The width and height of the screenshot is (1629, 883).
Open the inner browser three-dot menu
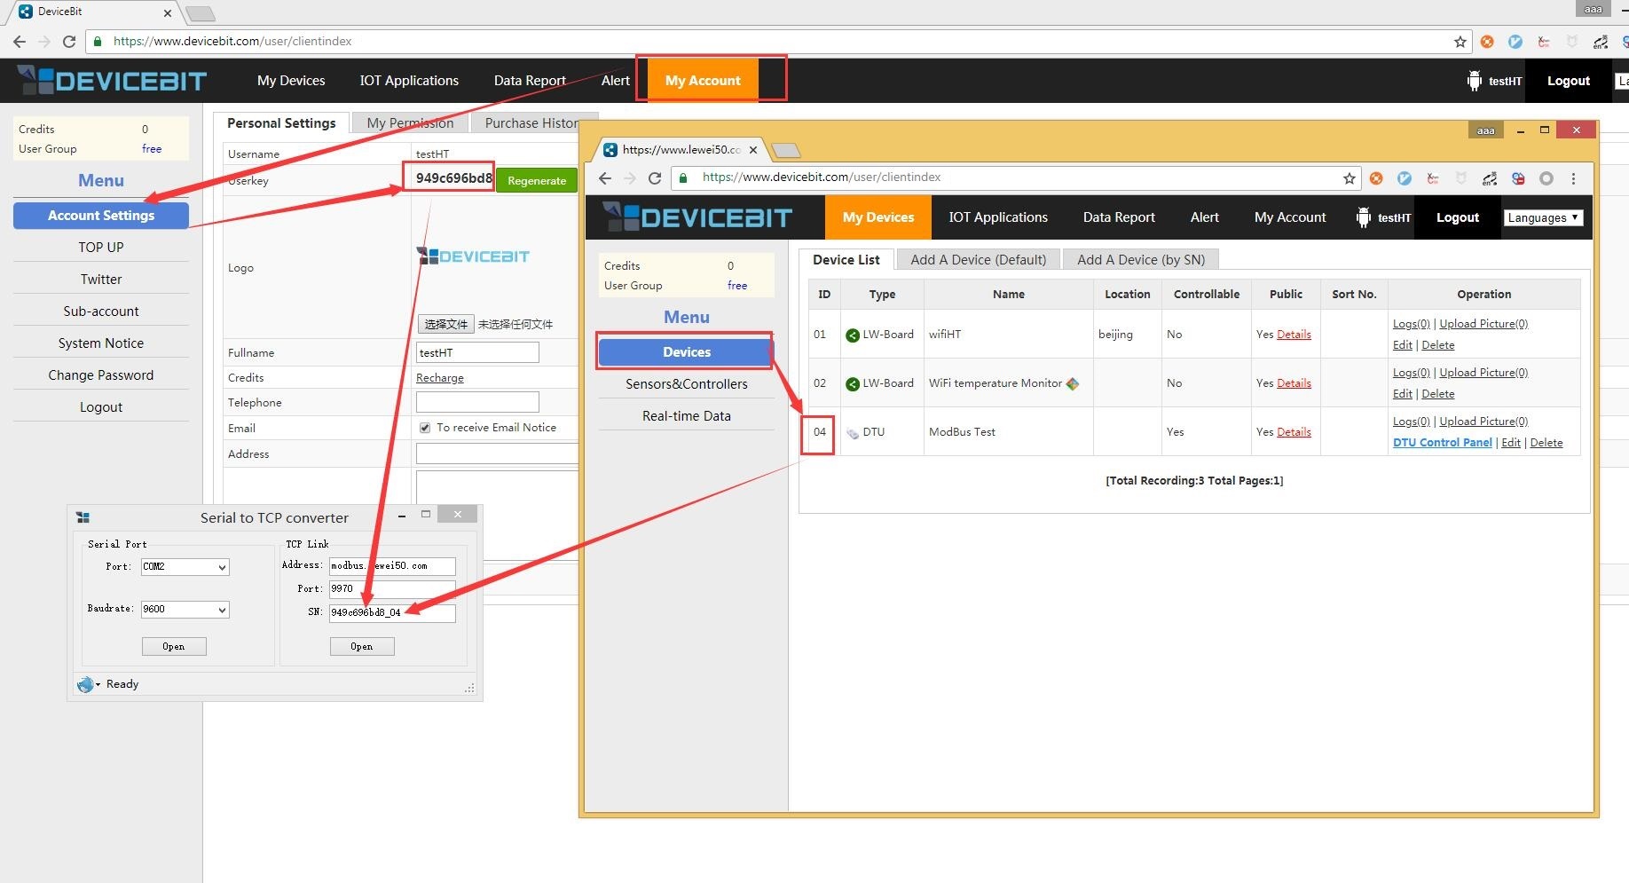click(x=1573, y=178)
